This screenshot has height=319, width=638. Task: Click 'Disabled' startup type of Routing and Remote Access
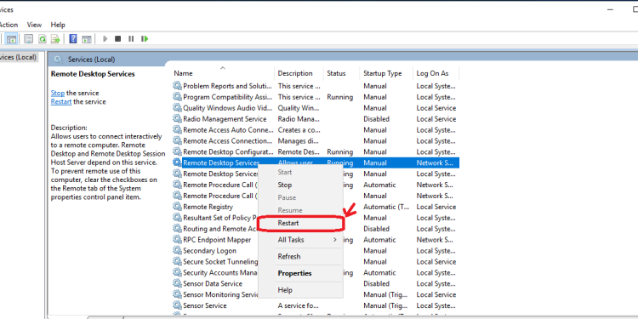pos(376,229)
